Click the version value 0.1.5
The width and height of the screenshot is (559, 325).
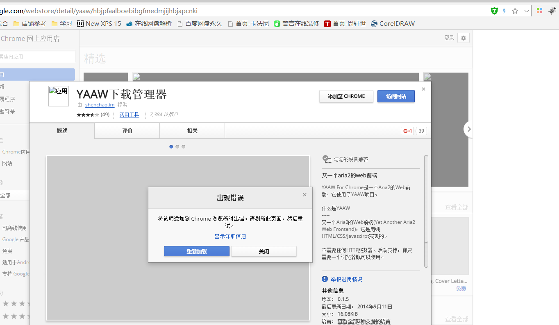pyautogui.click(x=343, y=299)
